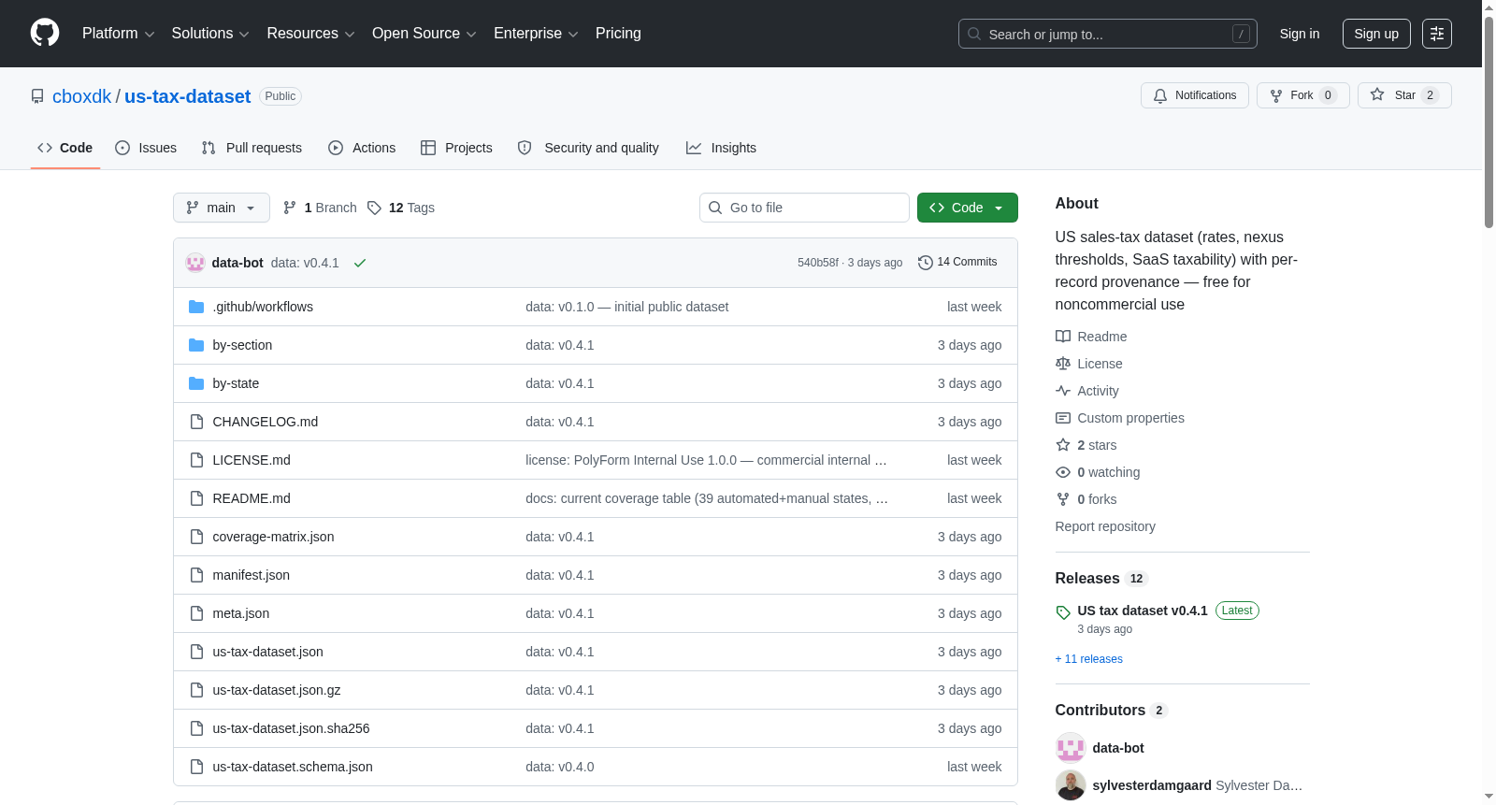This screenshot has width=1496, height=805.
Task: Expand the Open Source menu
Action: click(x=424, y=34)
